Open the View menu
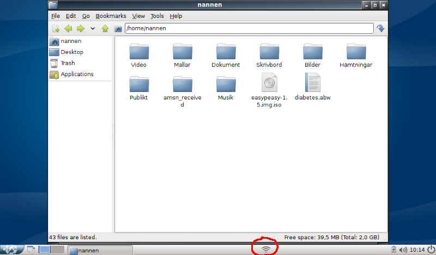The width and height of the screenshot is (436, 255). (x=138, y=16)
